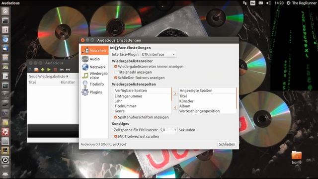Click the red stop button in Audacious
The width and height of the screenshot is (318, 179).
[x=55, y=70]
